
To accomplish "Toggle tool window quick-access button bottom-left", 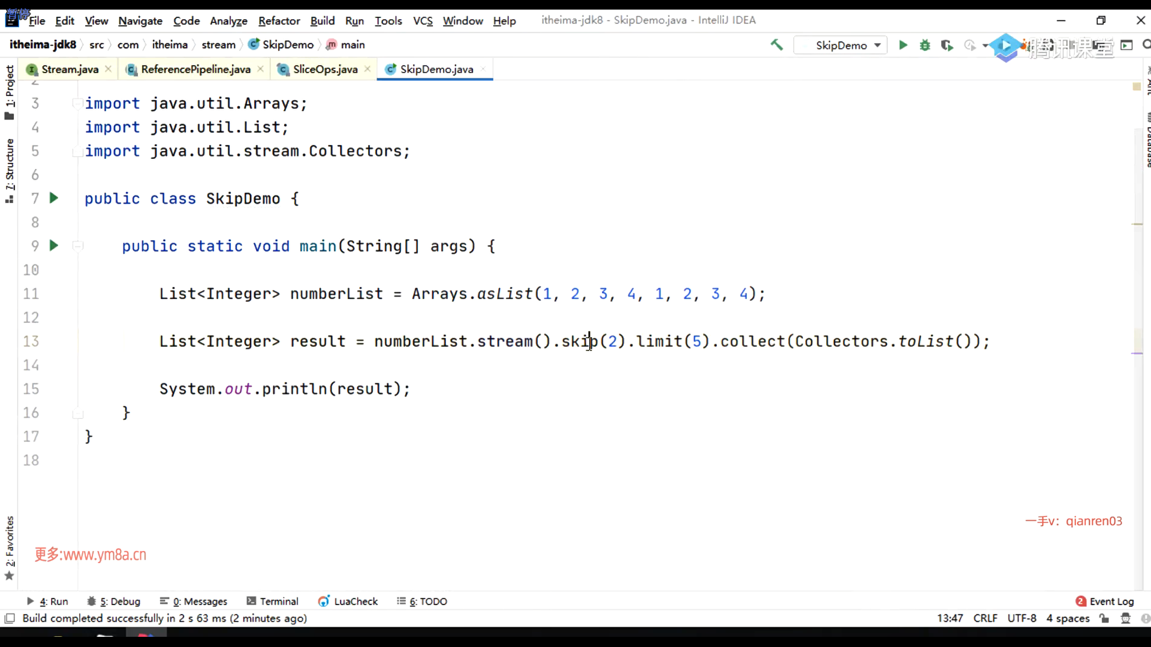I will pyautogui.click(x=10, y=618).
